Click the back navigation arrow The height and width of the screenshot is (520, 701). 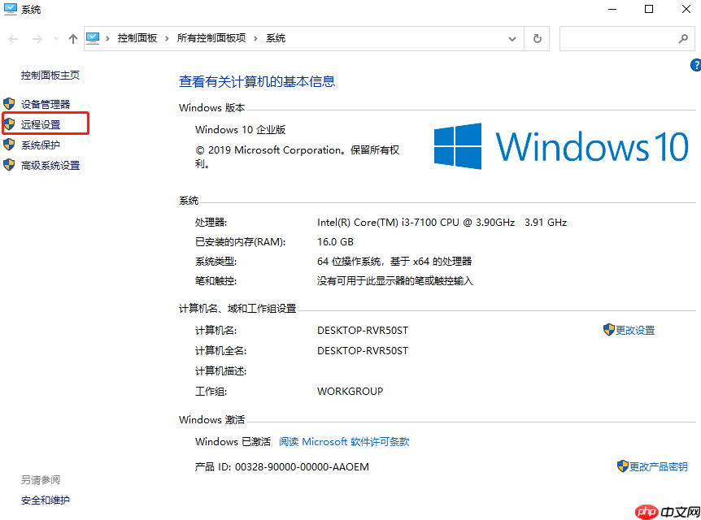click(13, 37)
